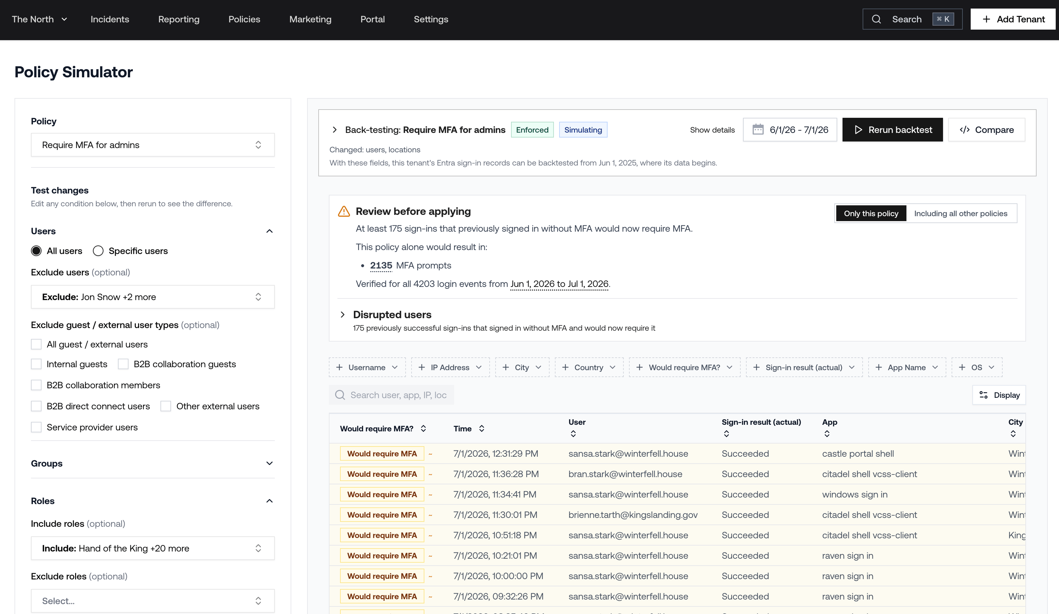Viewport: 1059px width, 614px height.
Task: Open the Portal nav item
Action: tap(372, 19)
